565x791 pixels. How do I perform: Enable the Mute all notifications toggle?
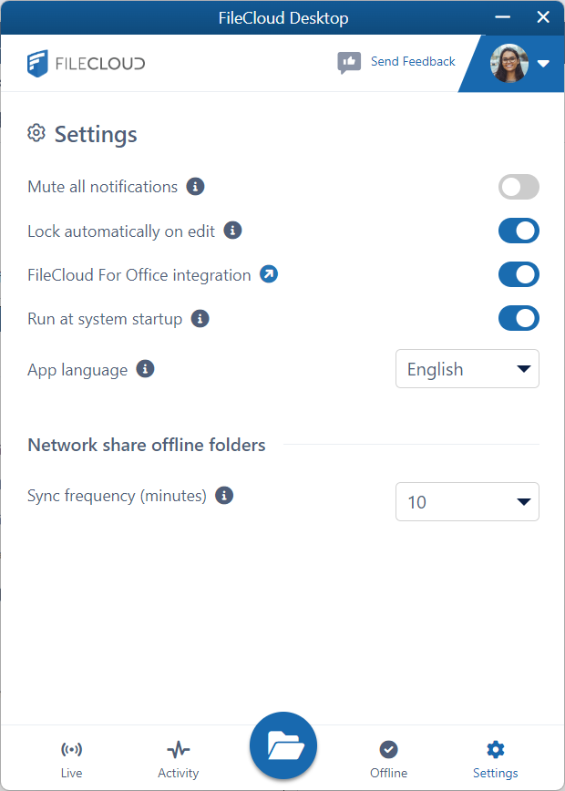[519, 187]
